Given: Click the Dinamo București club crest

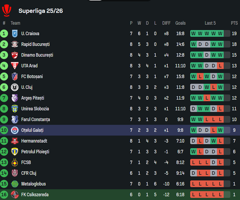Looking at the screenshot, I should click(14, 55).
